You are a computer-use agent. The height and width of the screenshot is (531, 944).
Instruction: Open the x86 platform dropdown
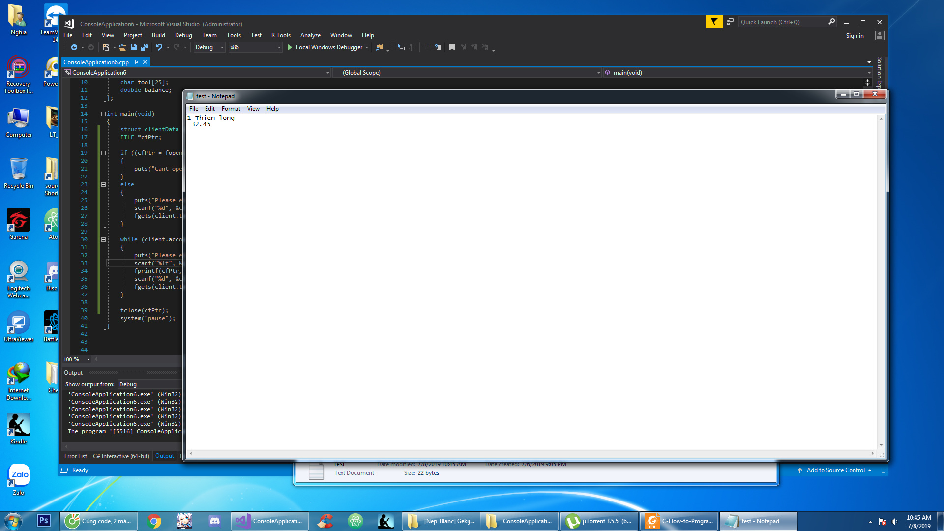(279, 47)
